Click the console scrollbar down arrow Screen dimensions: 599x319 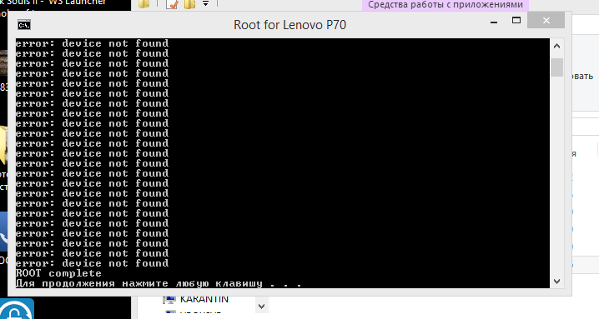click(556, 282)
